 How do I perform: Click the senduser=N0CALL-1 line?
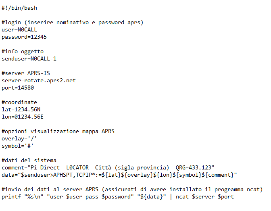click(29, 58)
